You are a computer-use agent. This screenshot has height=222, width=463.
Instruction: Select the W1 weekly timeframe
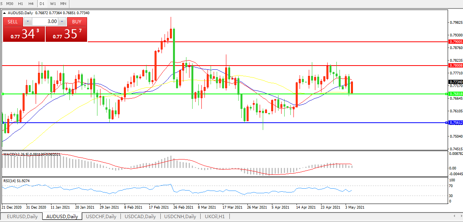click(x=53, y=3)
